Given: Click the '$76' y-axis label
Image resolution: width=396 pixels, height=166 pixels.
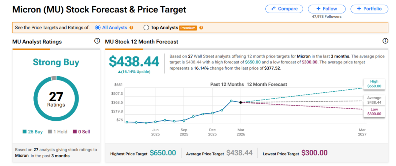Looking at the screenshot, I should click(x=119, y=120).
